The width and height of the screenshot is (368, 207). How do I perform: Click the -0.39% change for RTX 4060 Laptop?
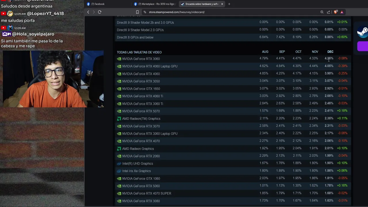(x=342, y=66)
